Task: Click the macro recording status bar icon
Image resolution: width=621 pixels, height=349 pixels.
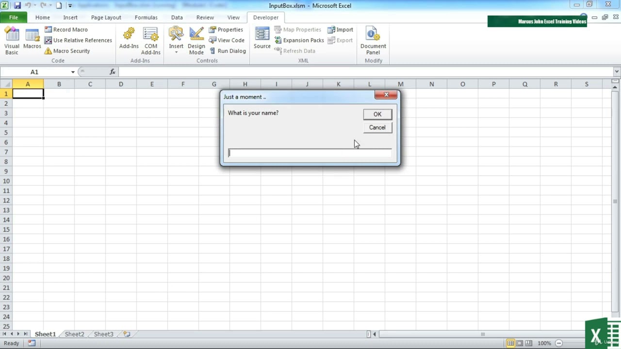Action: click(x=32, y=343)
